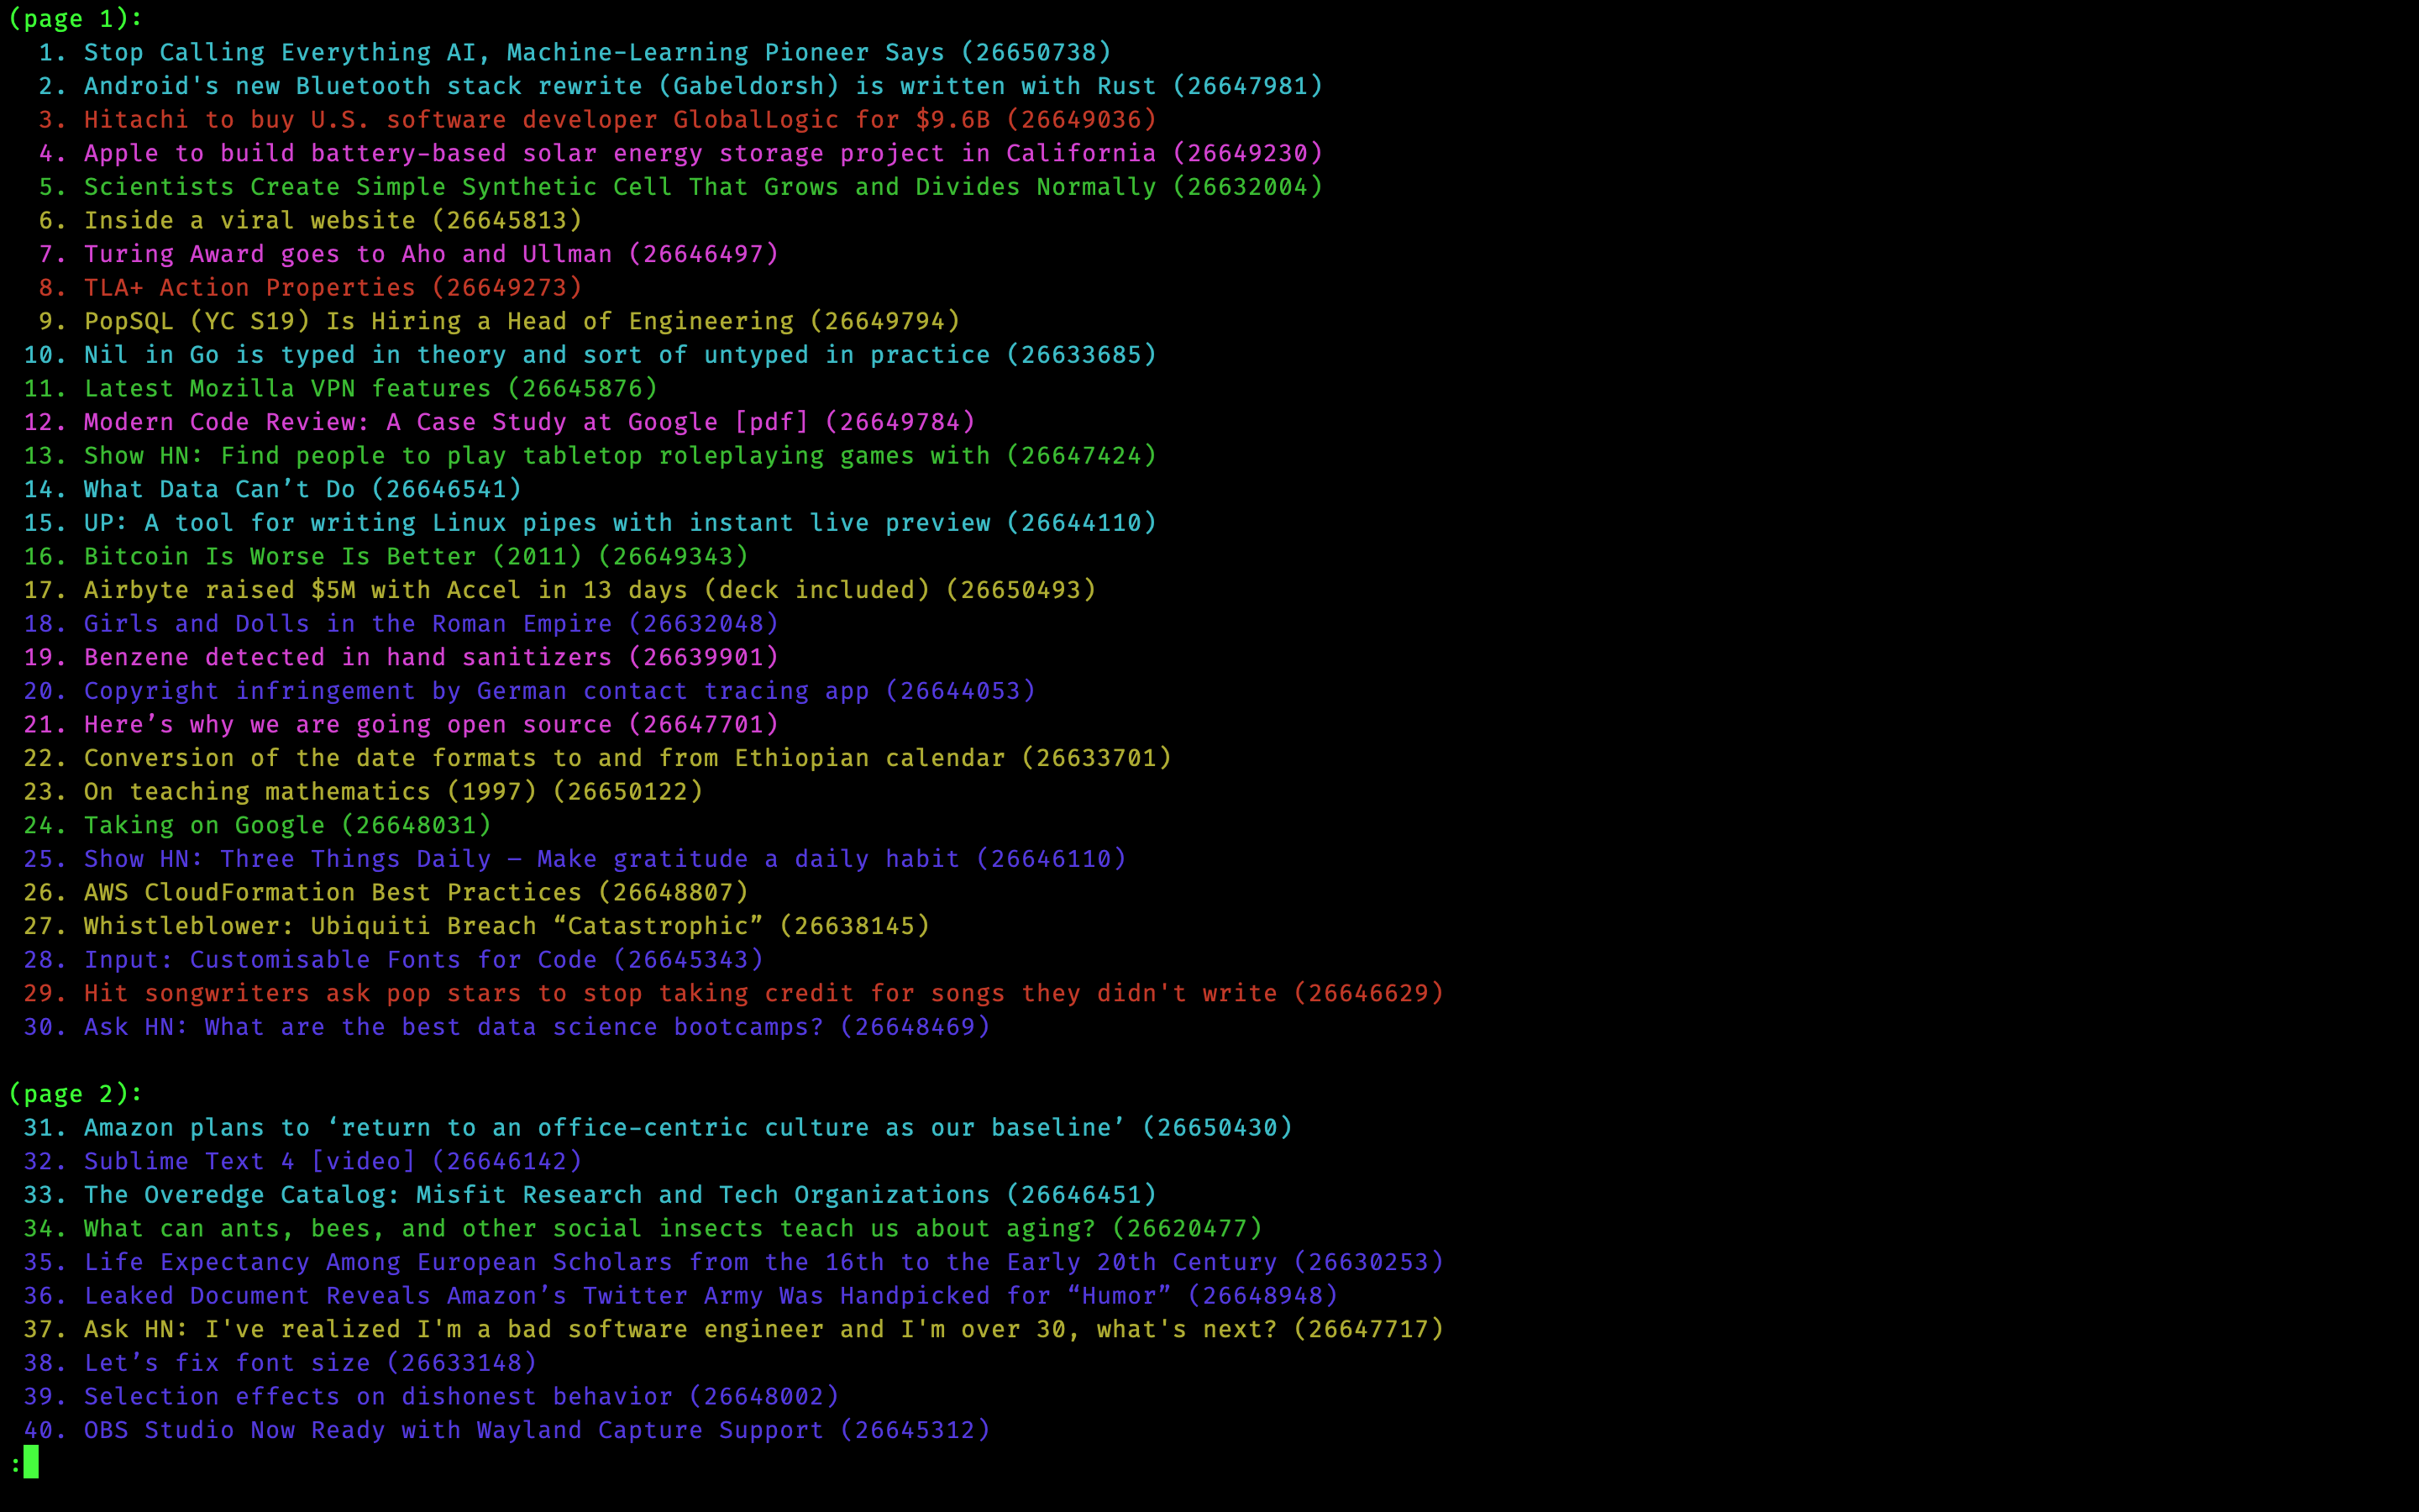Click the green cursor at the prompt
The image size is (2419, 1512).
tap(31, 1463)
